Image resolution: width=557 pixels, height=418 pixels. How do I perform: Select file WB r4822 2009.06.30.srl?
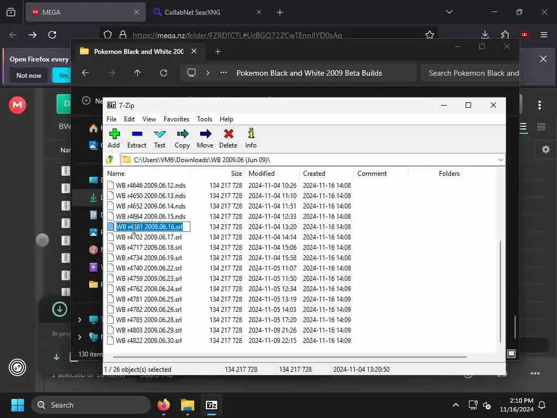148,340
